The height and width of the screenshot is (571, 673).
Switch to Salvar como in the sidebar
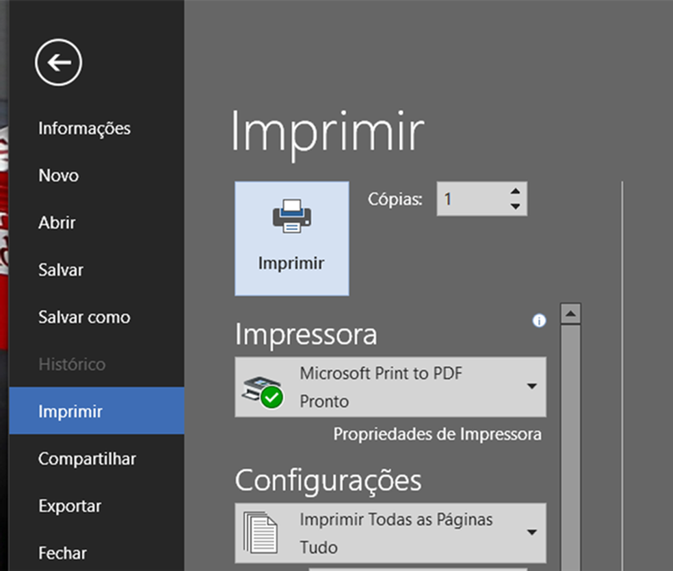pos(83,317)
